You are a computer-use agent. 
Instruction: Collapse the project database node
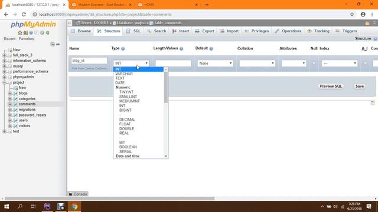point(4,82)
